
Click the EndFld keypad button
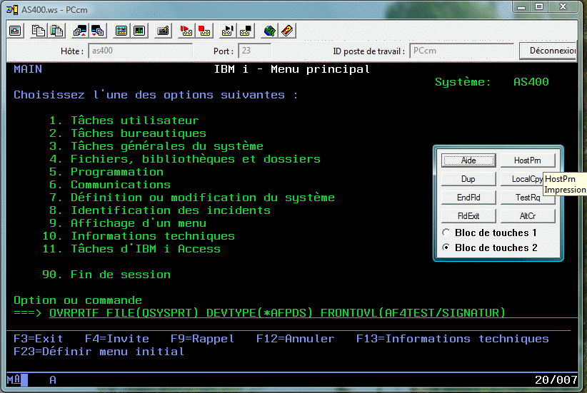pos(468,198)
